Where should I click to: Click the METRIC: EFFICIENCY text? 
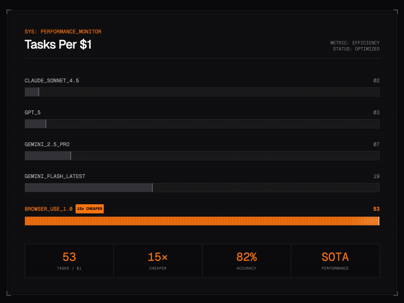coord(355,43)
